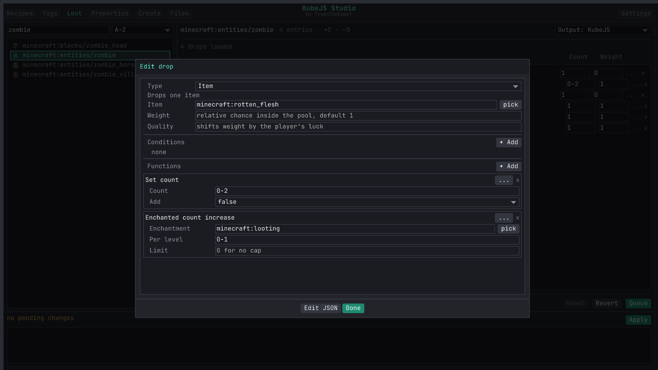
Task: Click the zombie spawn egg icon in the list
Action: 15,55
